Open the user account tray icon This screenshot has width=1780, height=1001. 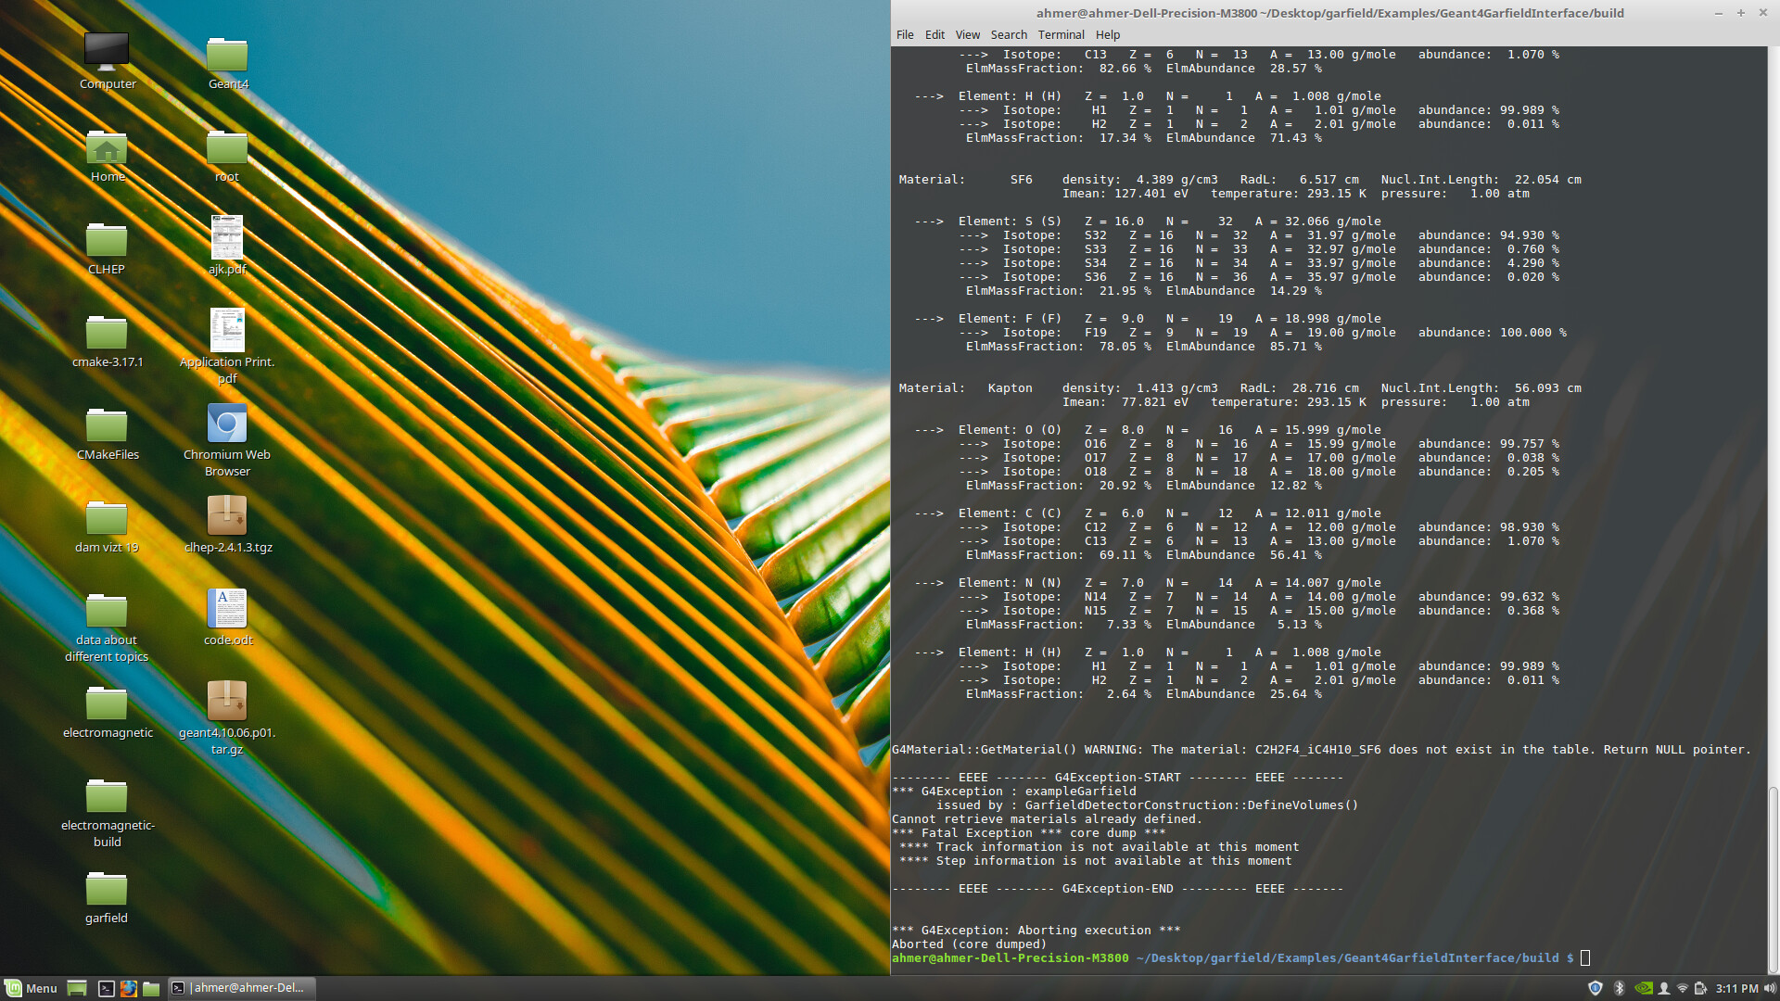[1664, 988]
